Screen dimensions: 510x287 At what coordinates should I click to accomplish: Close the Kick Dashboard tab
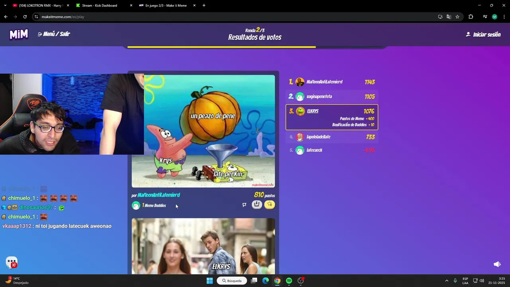(x=131, y=6)
